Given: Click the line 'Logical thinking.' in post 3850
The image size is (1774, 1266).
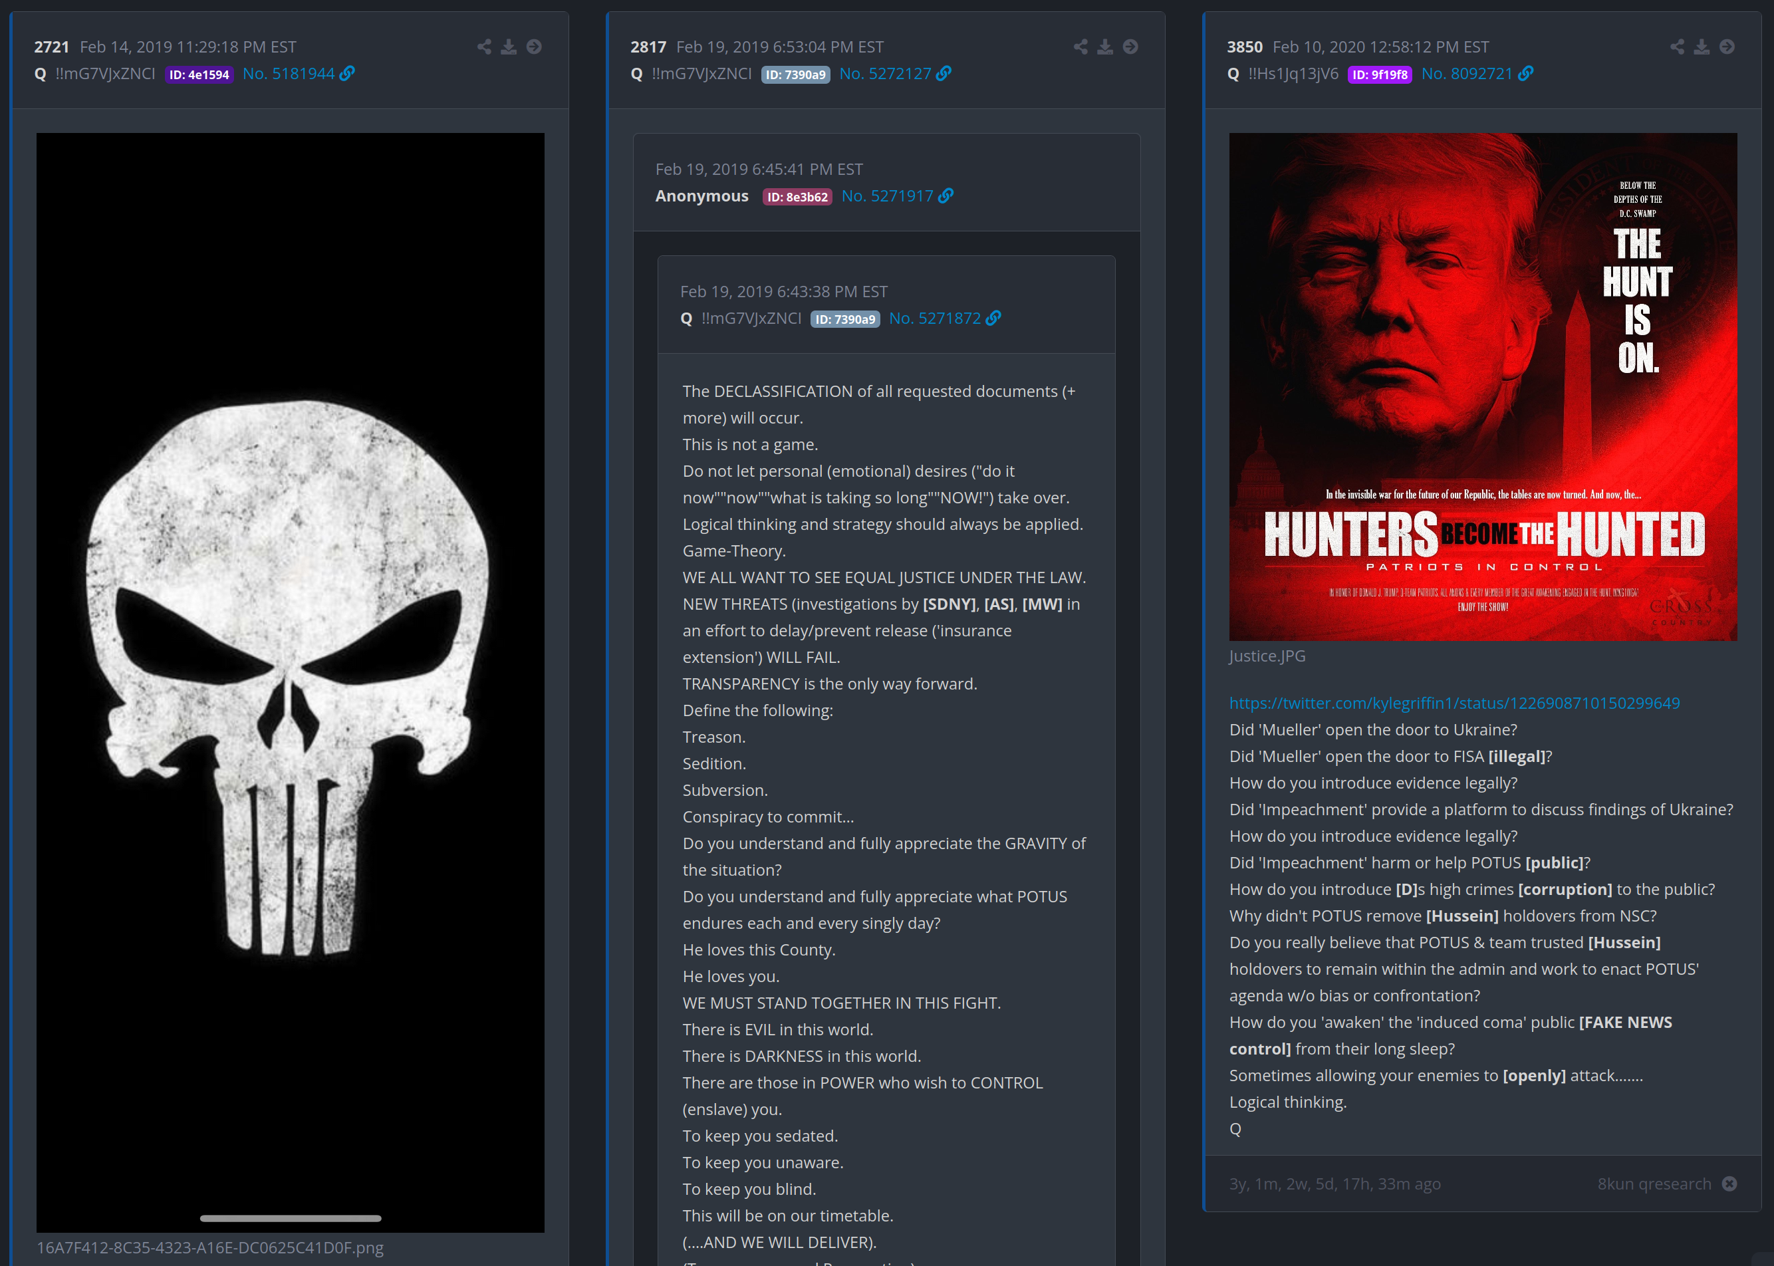Looking at the screenshot, I should coord(1288,1102).
